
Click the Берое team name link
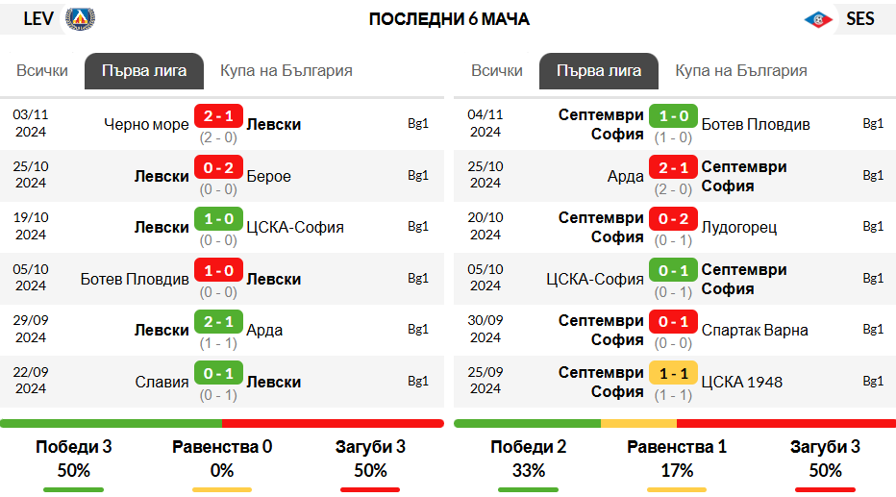click(268, 176)
